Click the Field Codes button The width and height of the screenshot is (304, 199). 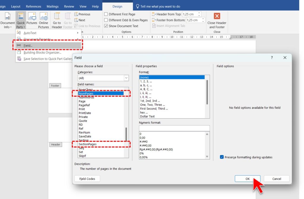tap(87, 179)
